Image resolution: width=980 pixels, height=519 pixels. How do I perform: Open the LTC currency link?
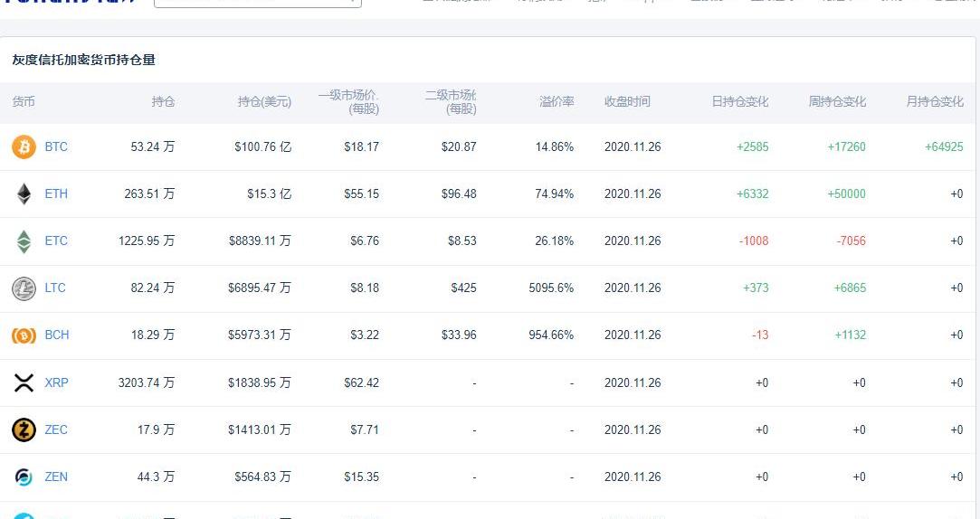(x=55, y=288)
